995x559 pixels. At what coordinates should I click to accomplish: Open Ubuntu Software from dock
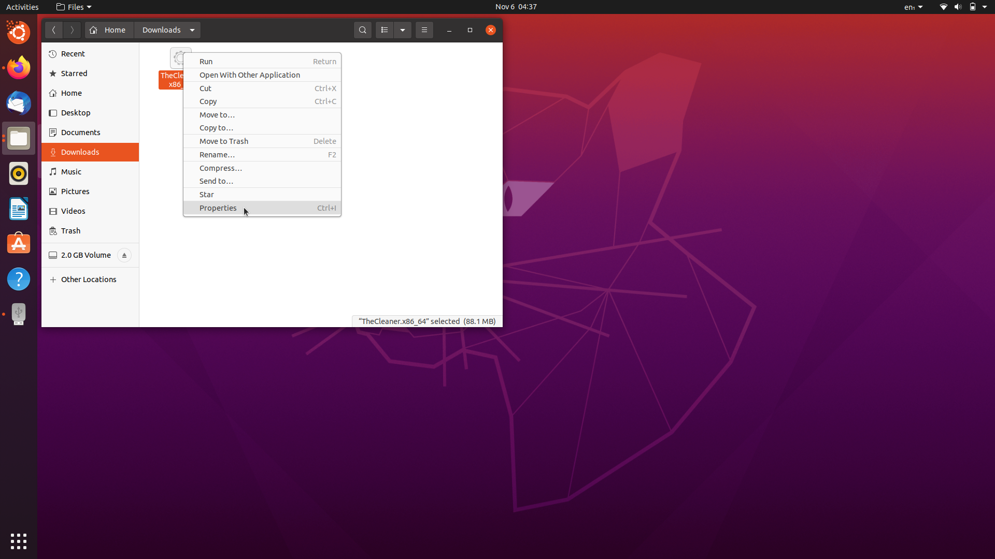coord(19,244)
